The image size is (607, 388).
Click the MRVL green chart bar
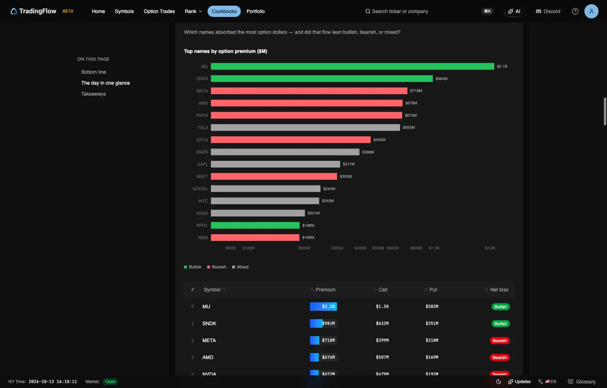[x=255, y=225]
